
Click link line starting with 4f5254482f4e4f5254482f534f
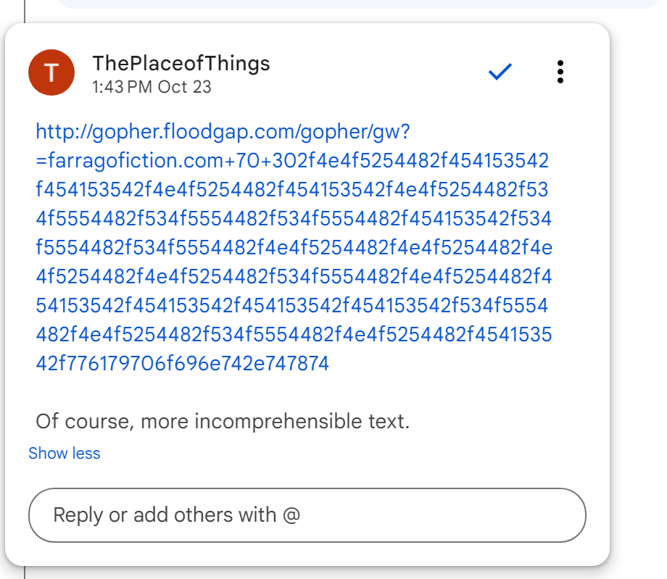(x=294, y=277)
